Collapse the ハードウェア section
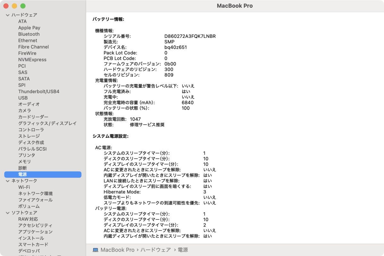 point(8,15)
